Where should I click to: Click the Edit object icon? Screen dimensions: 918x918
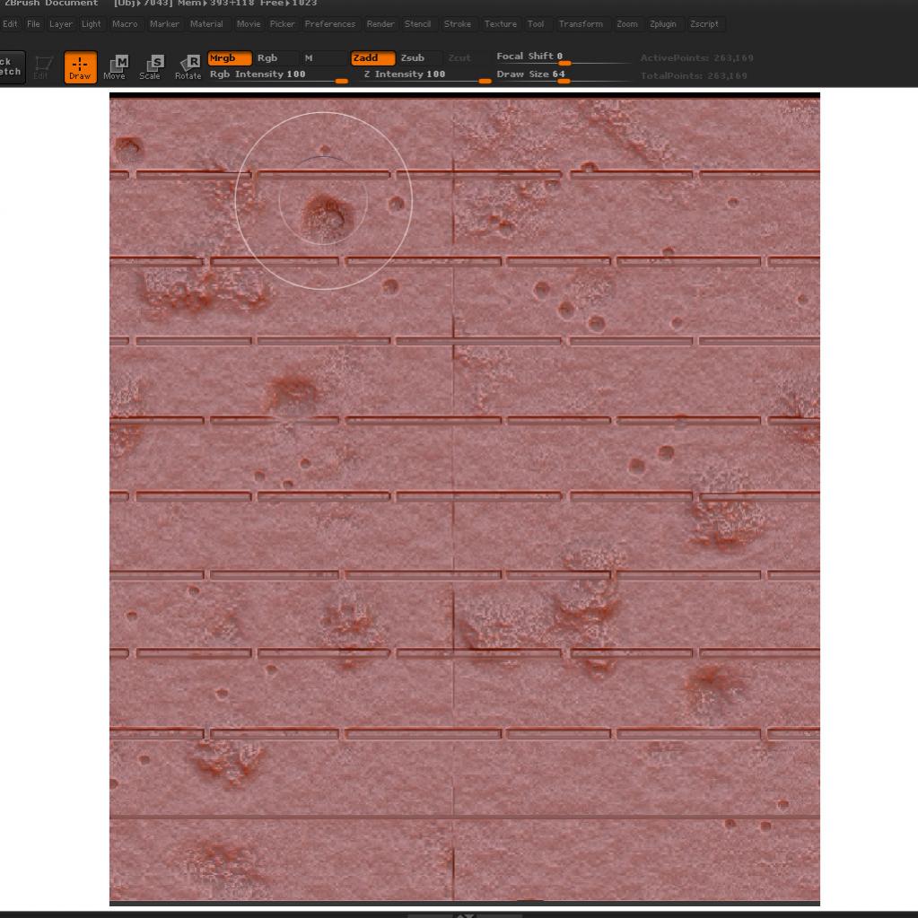click(39, 66)
